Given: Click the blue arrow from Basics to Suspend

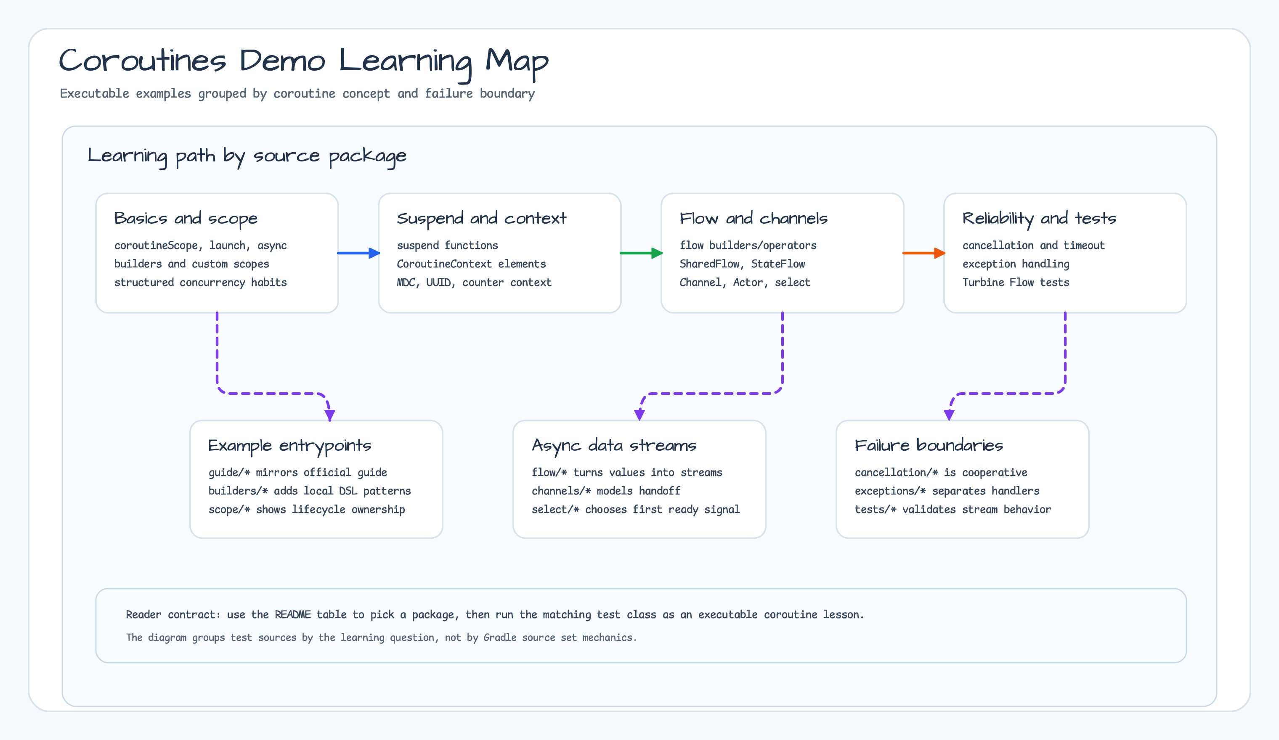Looking at the screenshot, I should click(x=358, y=253).
